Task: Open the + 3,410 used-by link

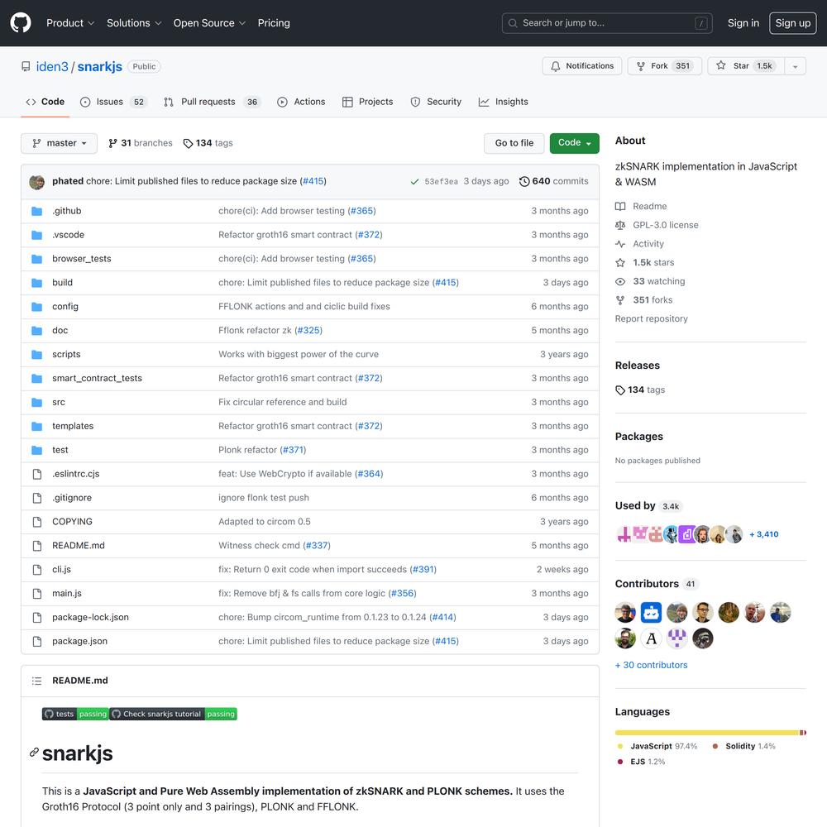Action: (763, 534)
